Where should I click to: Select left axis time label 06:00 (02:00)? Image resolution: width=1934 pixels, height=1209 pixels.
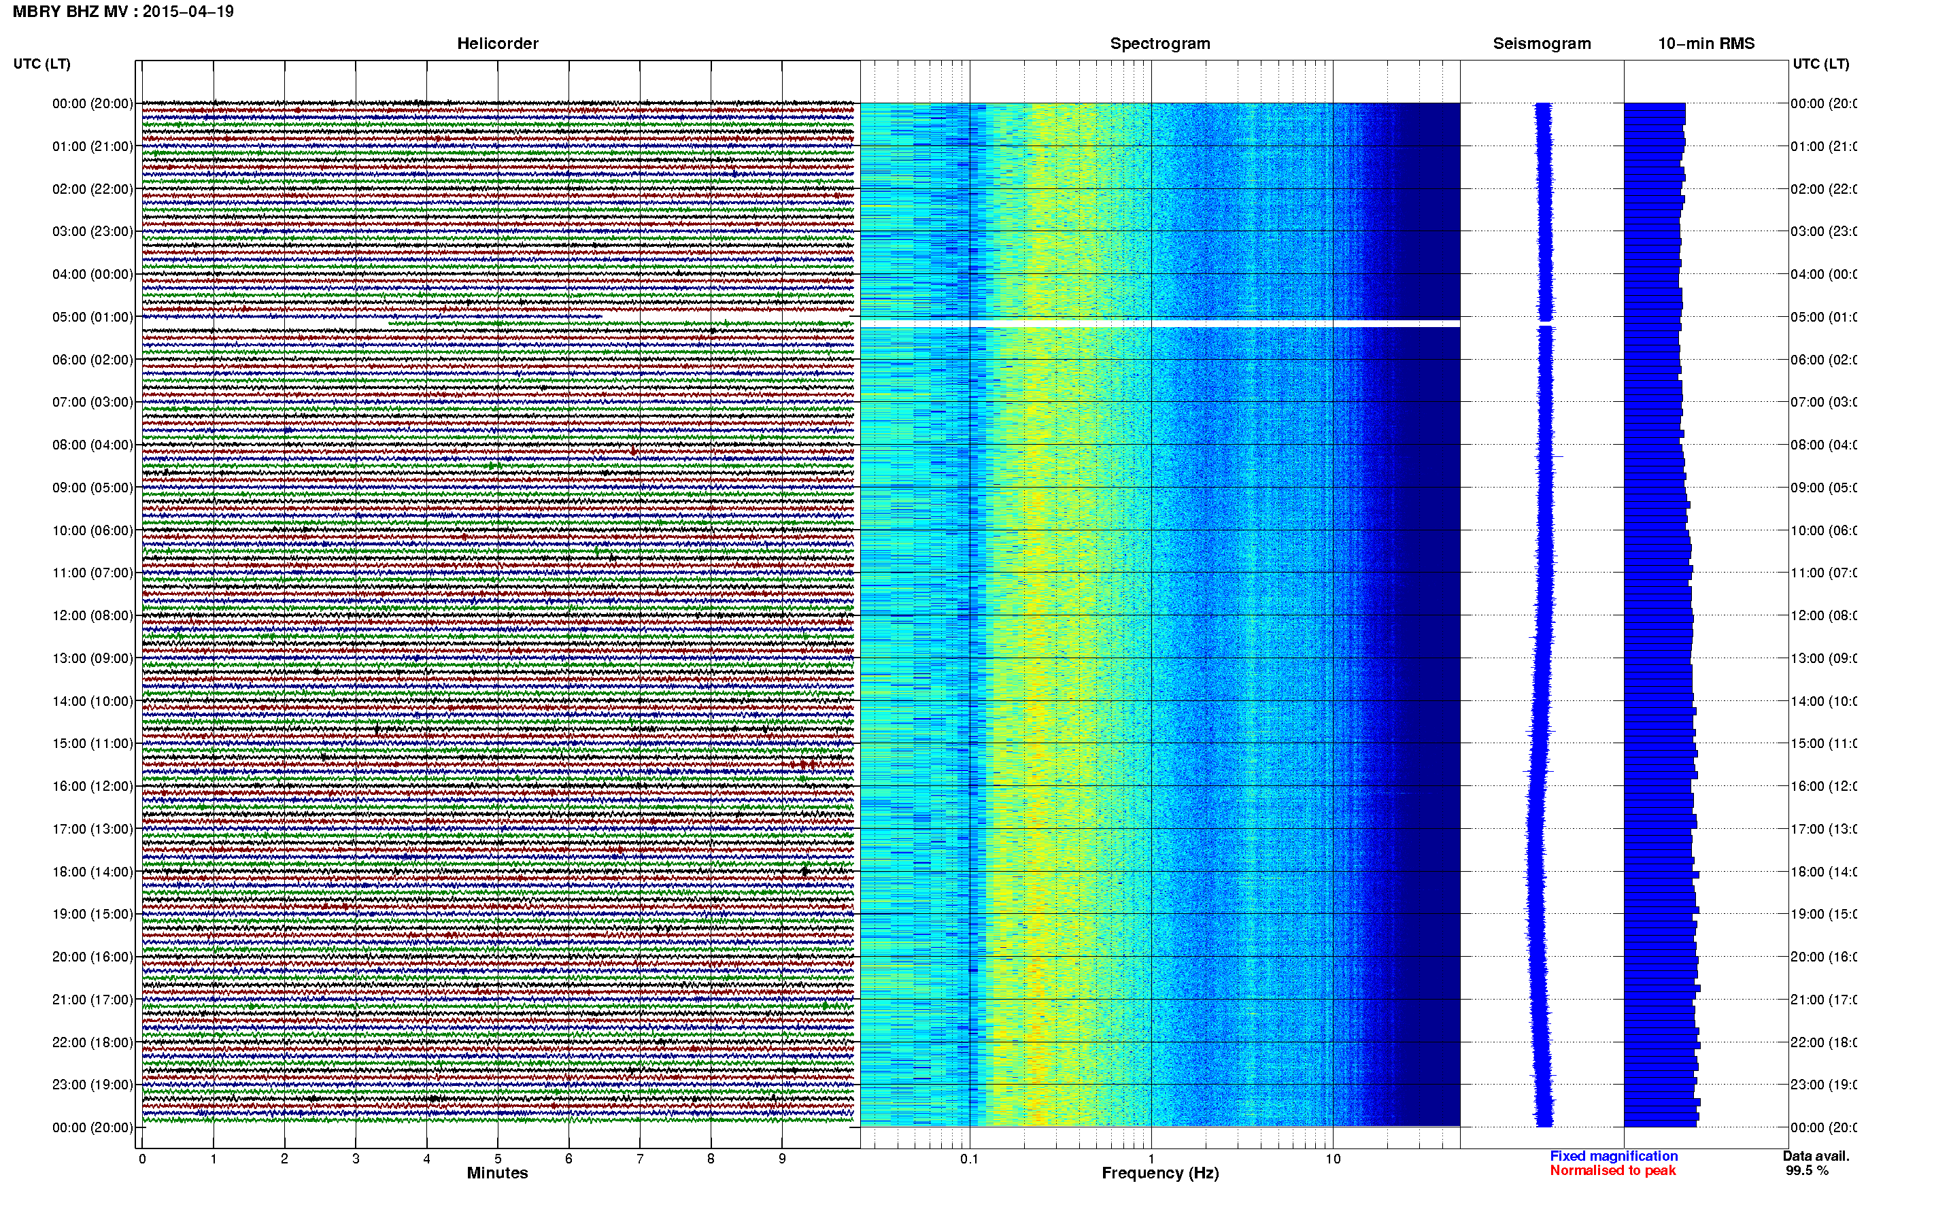pos(92,360)
